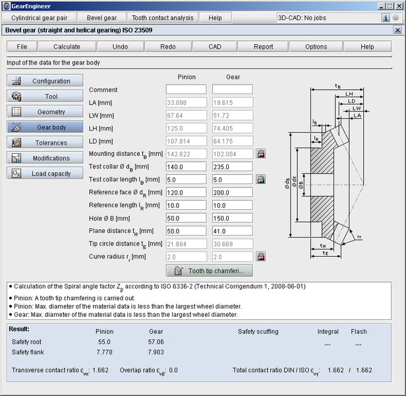
Task: Open the Configuration input page
Action: pos(45,81)
